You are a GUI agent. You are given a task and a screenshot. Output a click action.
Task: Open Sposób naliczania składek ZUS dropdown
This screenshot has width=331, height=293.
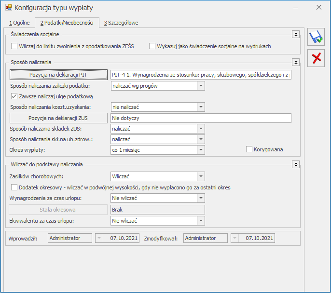201,129
